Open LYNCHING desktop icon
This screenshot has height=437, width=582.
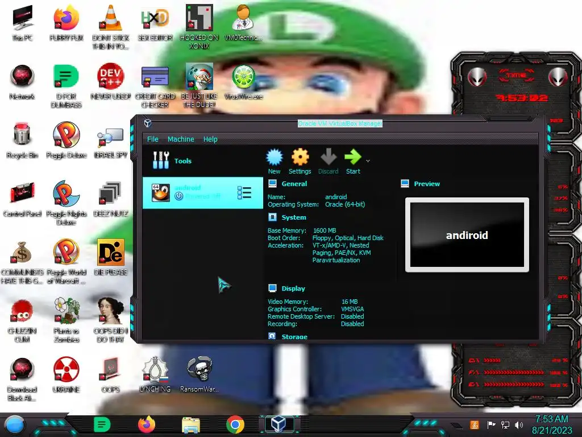155,375
